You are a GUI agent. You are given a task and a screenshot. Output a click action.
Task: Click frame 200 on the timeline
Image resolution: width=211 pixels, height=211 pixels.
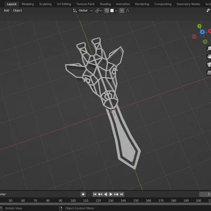(x=198, y=200)
